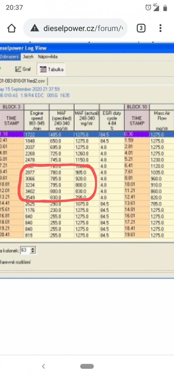This screenshot has height=378, width=174.
Task: Select the Tabulka table view button
Action: 52,69
